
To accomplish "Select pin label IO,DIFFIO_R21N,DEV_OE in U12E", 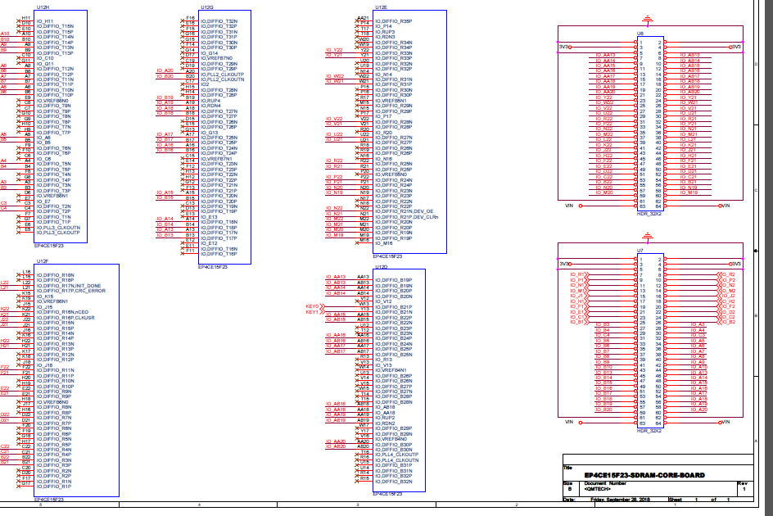I will click(405, 211).
